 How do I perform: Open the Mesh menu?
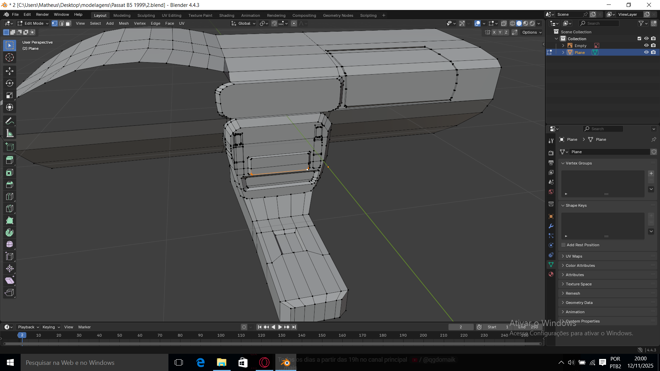(123, 23)
